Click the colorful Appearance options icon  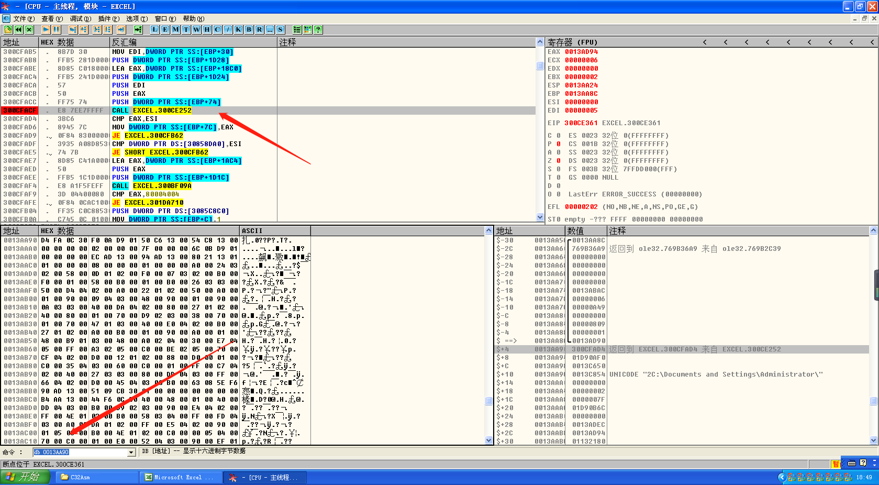[x=308, y=29]
